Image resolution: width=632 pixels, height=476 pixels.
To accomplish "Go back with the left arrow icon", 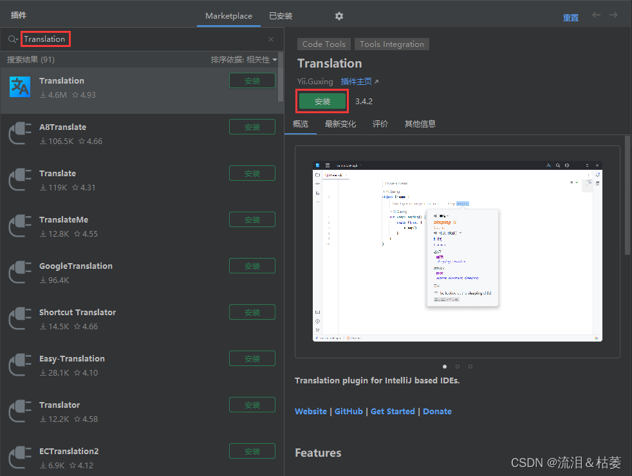I will coord(596,15).
